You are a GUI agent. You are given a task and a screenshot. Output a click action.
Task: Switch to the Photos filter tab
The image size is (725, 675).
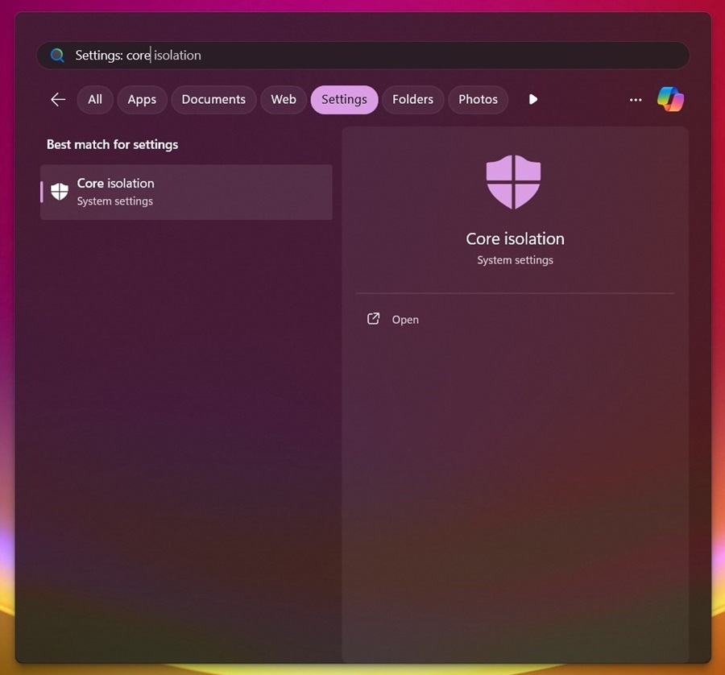click(x=478, y=99)
